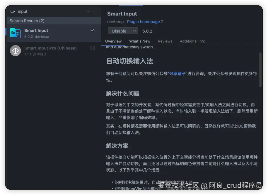The image size is (268, 195).
Task: Open the vertical three-dot options menu
Action: point(95,11)
